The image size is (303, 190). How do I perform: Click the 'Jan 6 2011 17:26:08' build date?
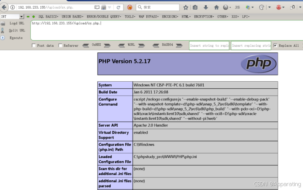tap(151, 92)
